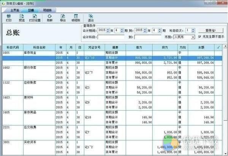Screen dimensions: 228x156
Task: Click the 借方 column header
Action: point(139,47)
